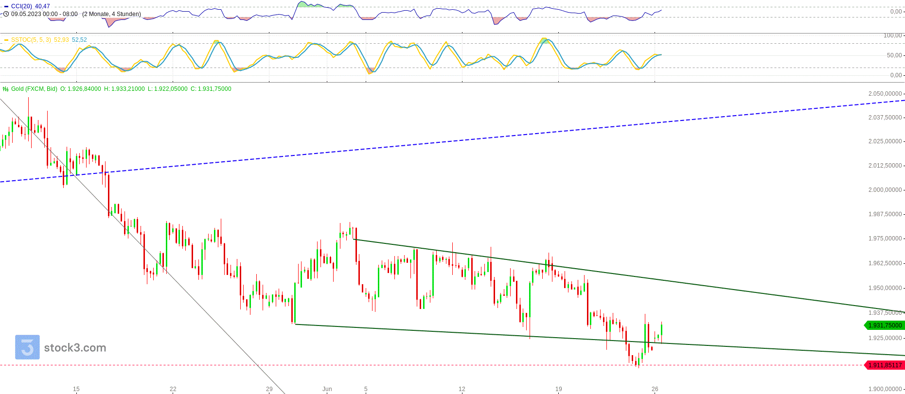Click the timeframe text (2 Monate, 4 Stunden)

(x=111, y=14)
